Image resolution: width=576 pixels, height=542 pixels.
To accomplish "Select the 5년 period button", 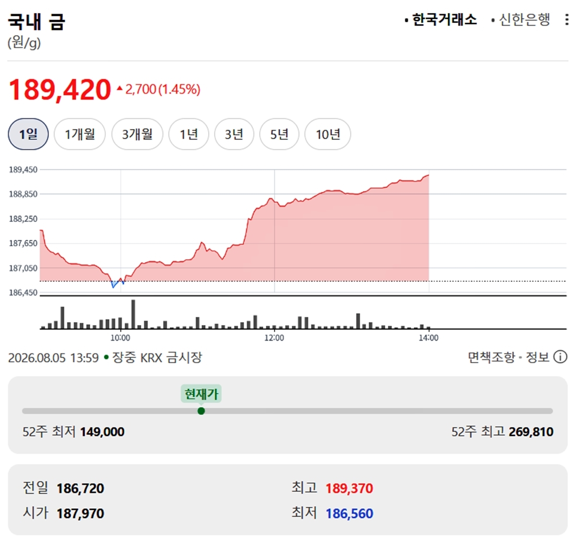I will click(x=279, y=134).
